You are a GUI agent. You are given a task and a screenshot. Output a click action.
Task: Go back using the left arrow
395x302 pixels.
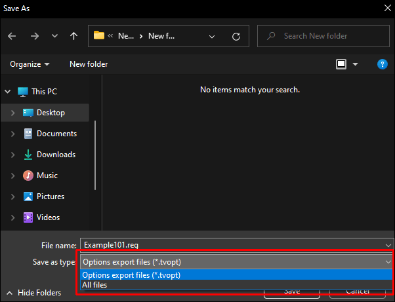point(12,37)
